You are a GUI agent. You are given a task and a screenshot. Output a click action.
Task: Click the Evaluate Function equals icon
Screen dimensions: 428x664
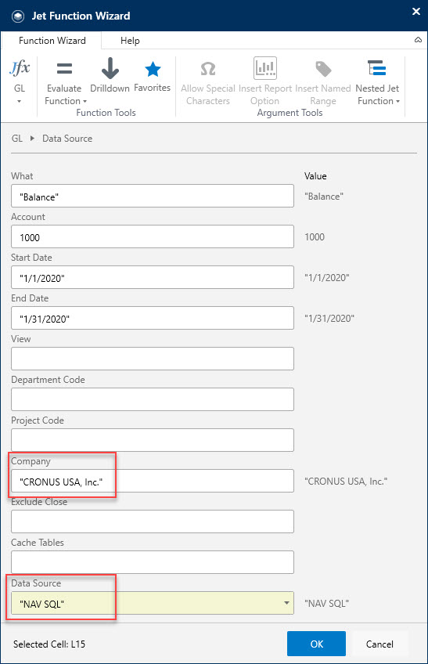pos(64,68)
